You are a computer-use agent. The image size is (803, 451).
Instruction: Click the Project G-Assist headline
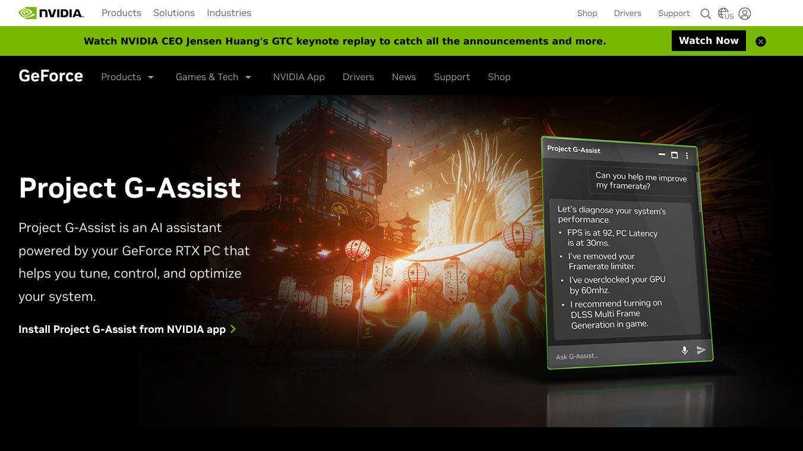[x=130, y=188]
